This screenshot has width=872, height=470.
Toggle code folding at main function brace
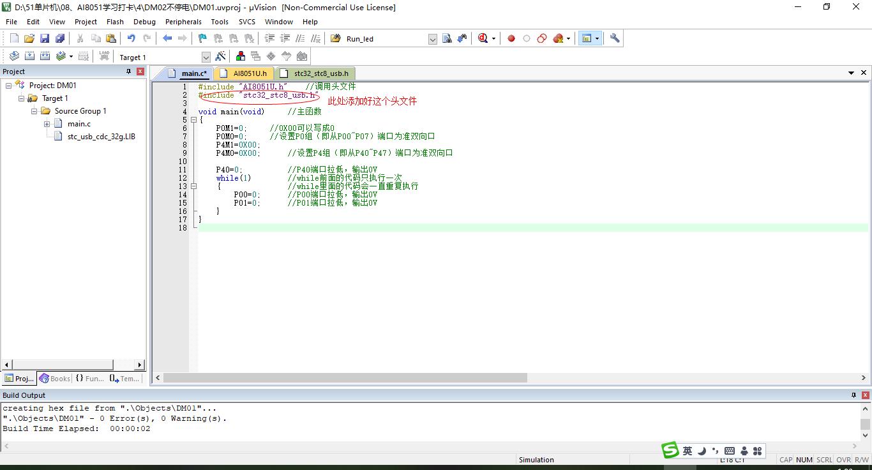(193, 120)
